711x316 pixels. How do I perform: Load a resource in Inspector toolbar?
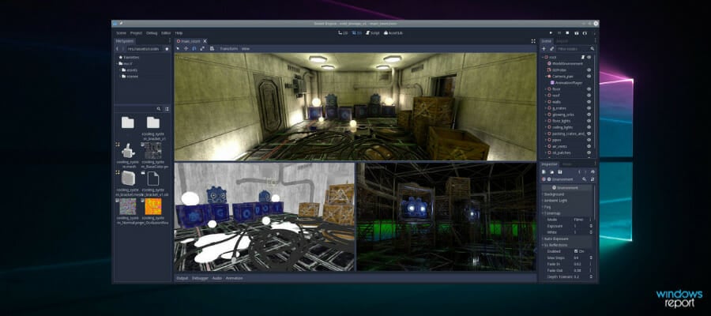tap(552, 172)
